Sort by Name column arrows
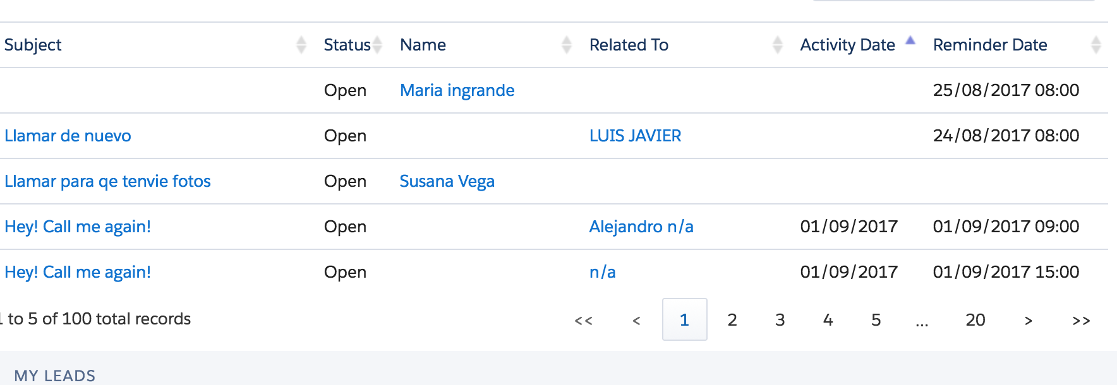Screen dimensions: 1117x385 point(567,45)
